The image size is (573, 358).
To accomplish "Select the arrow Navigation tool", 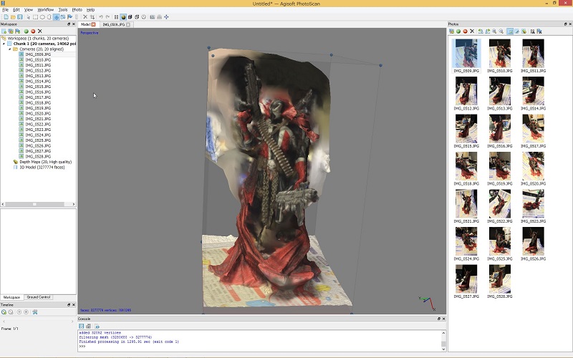I will 28,16.
